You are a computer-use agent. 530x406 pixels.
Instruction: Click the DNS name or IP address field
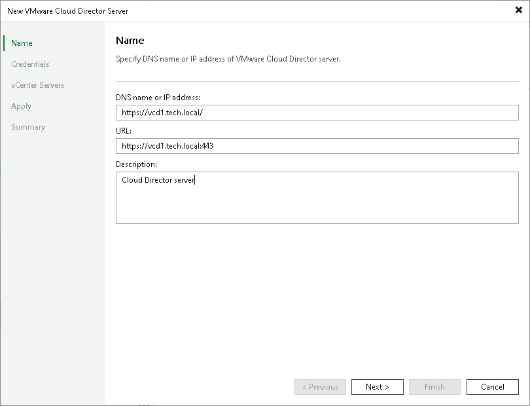[x=317, y=113]
